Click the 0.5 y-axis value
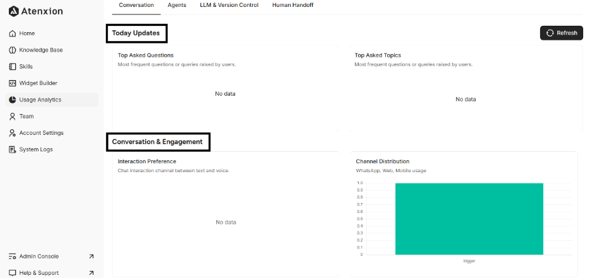Image resolution: width=590 pixels, height=278 pixels. click(x=360, y=219)
